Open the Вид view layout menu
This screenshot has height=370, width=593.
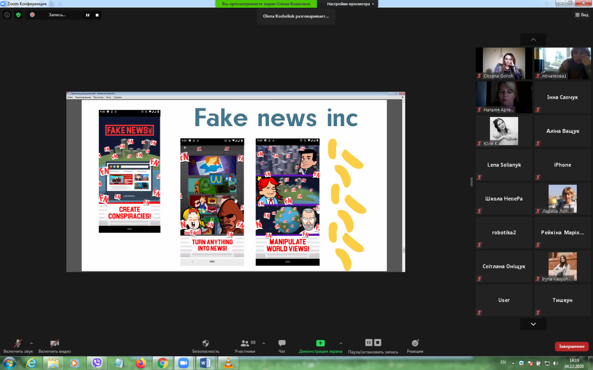tap(582, 15)
